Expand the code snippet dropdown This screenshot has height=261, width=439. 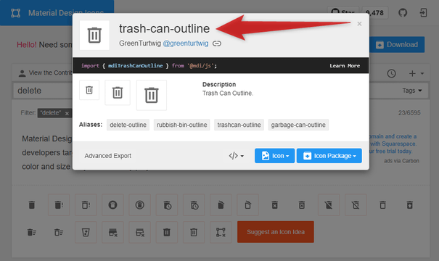(x=236, y=156)
